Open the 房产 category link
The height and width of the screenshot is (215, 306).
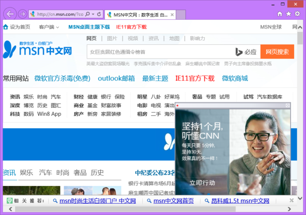tap(79, 114)
